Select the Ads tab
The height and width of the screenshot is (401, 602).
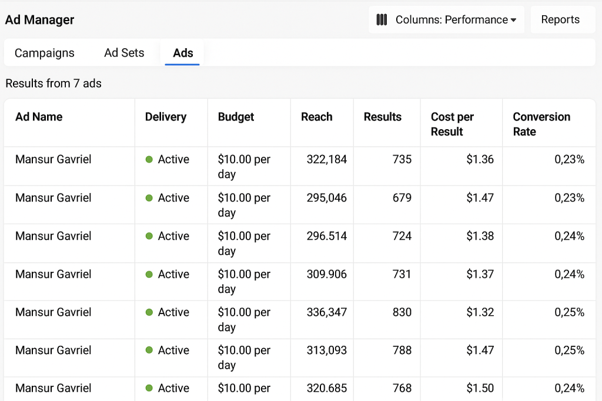(x=183, y=53)
